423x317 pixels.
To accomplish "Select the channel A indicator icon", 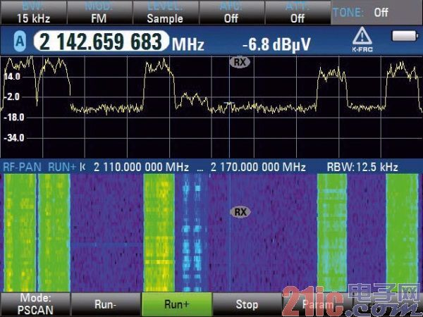I will 20,42.
